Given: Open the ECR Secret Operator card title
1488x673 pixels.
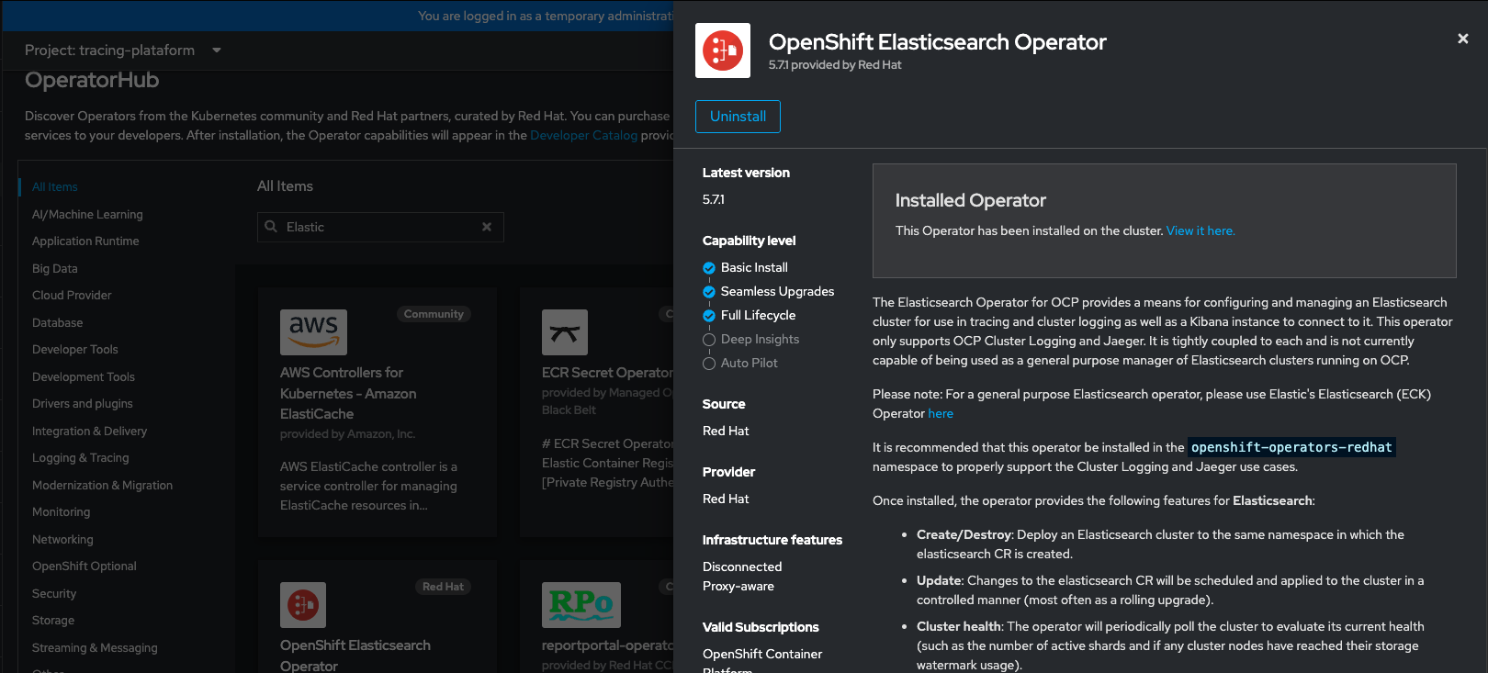Looking at the screenshot, I should [x=607, y=373].
